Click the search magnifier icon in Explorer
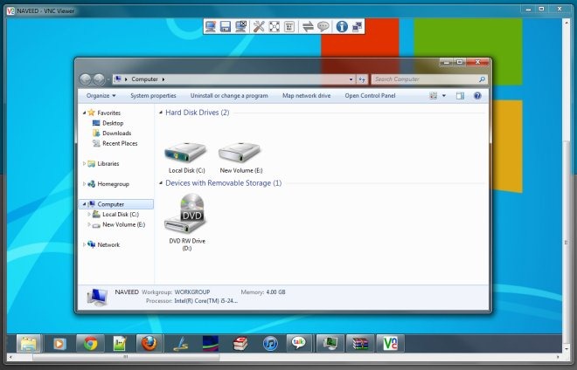The width and height of the screenshot is (577, 370). pos(482,79)
